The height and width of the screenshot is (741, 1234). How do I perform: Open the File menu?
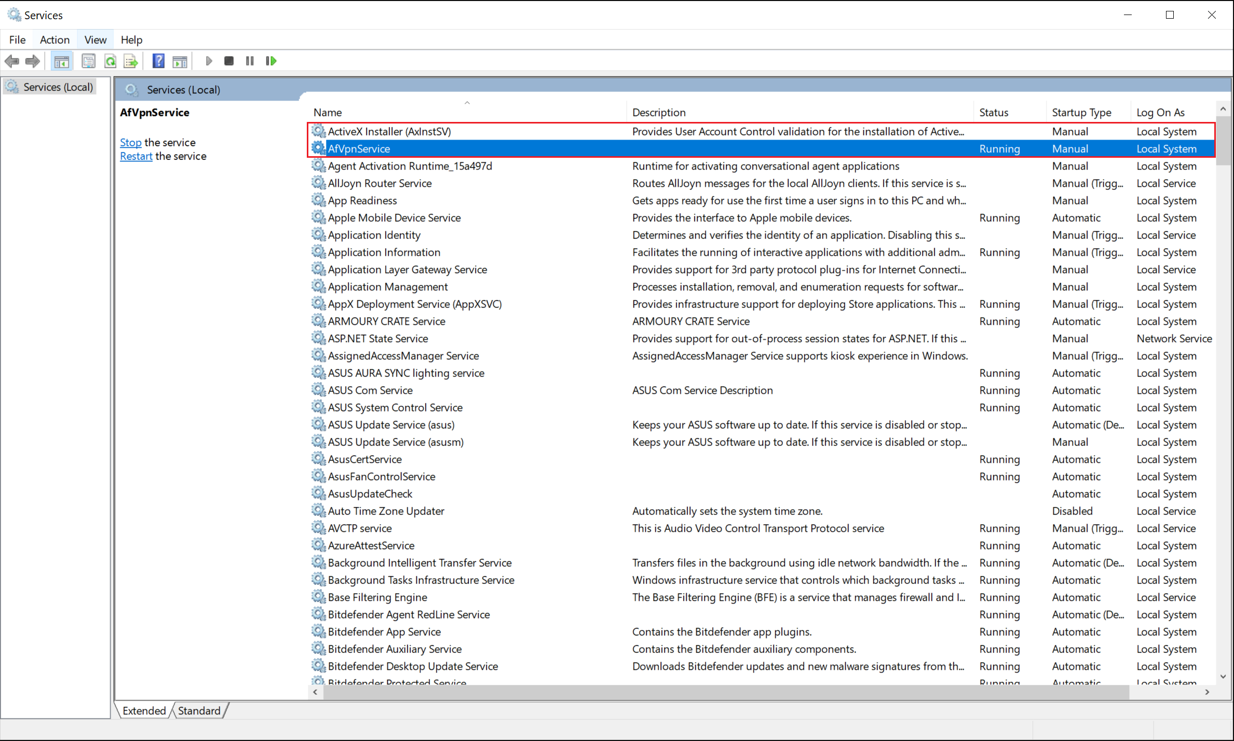click(x=17, y=39)
